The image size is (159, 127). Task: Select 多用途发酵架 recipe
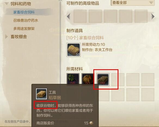24,28
